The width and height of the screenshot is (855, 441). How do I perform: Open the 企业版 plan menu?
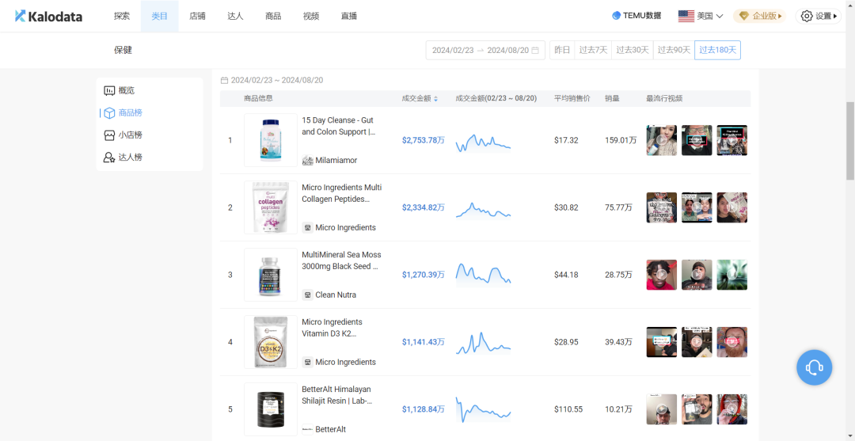[761, 16]
